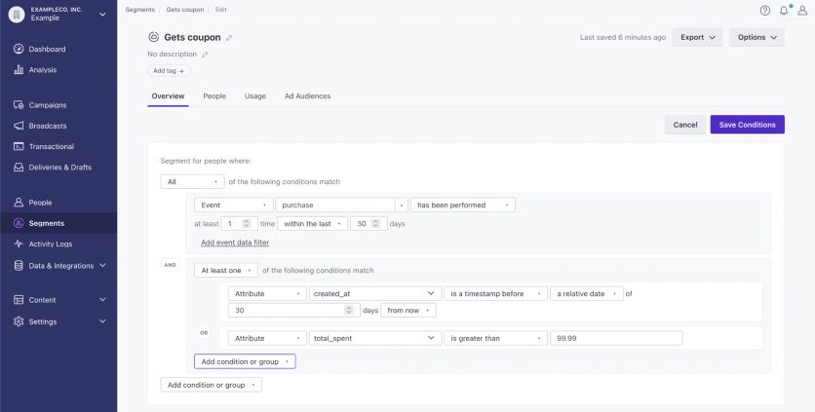
Task: Open Attribute type dropdown in total_spent row
Action: click(267, 338)
